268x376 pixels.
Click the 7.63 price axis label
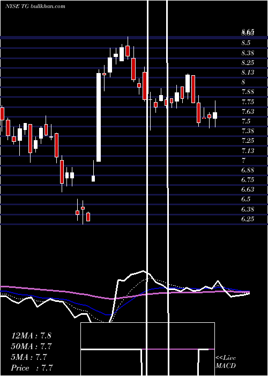[248, 112]
